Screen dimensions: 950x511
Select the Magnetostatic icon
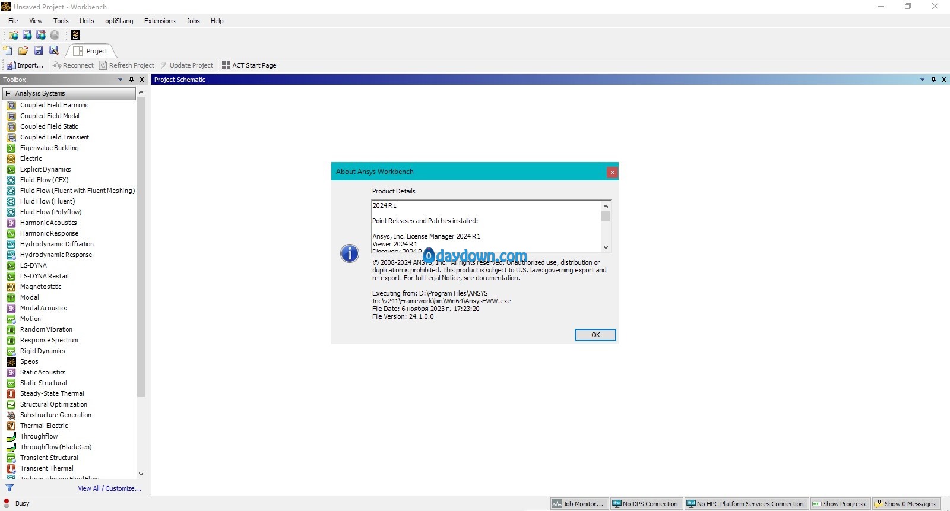(11, 287)
